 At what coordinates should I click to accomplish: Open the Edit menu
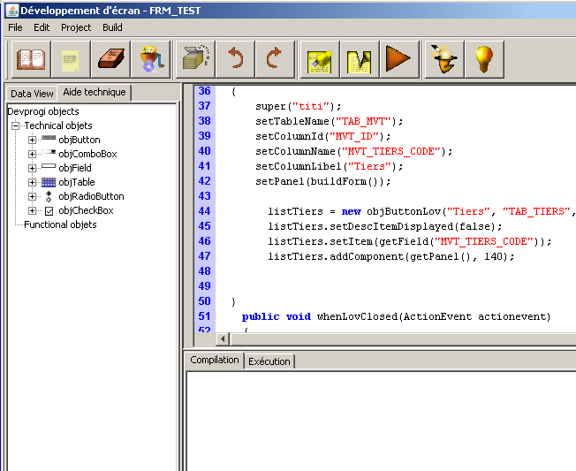(42, 27)
